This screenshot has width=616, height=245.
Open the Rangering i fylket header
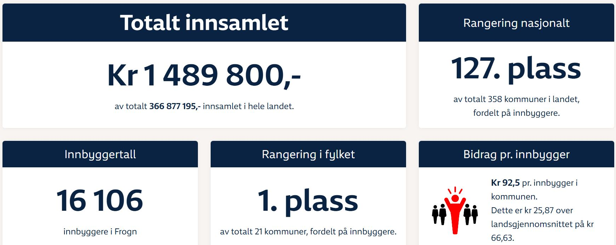308,154
